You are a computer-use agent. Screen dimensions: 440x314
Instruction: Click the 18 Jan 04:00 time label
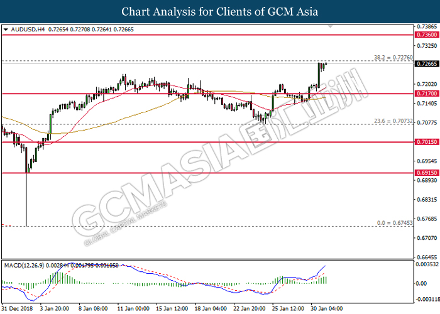(x=211, y=309)
